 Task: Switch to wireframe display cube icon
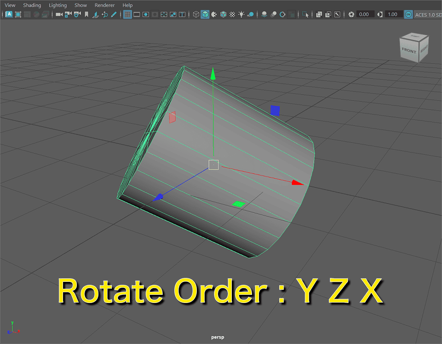196,14
